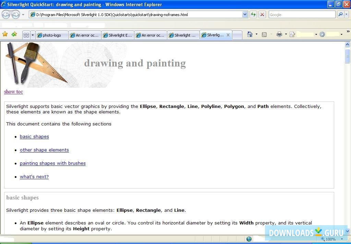Viewport: 351px width, 244px height.
Task: Switch to the first 'An error oc...' tab
Action: click(85, 35)
